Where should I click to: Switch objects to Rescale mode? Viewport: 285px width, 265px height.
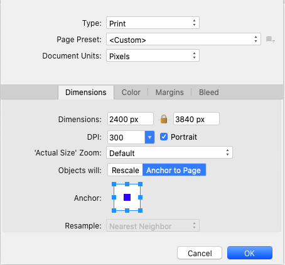125,170
